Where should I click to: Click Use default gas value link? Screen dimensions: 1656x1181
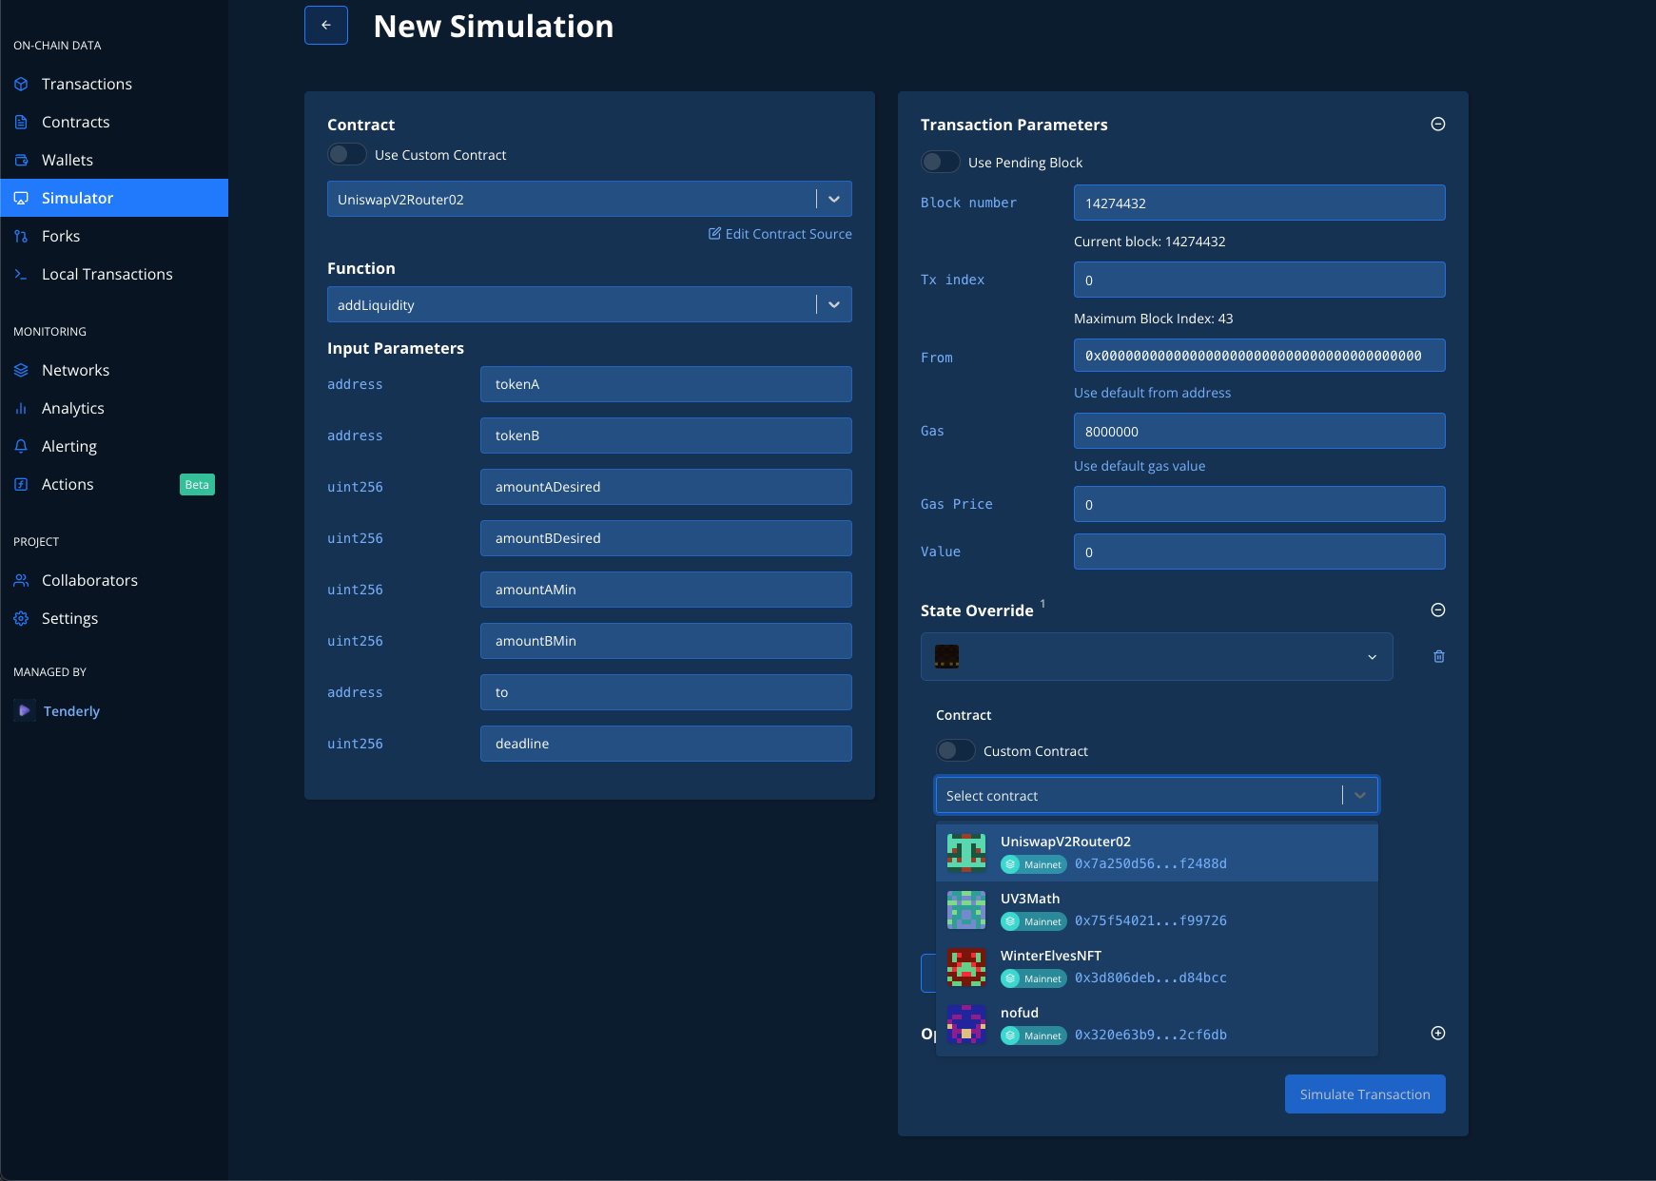(x=1140, y=466)
